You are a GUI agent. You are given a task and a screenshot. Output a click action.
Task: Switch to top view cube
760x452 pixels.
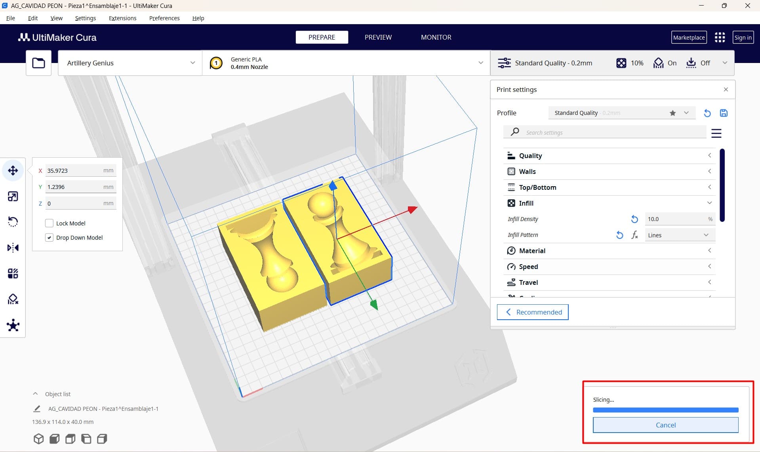coord(70,439)
